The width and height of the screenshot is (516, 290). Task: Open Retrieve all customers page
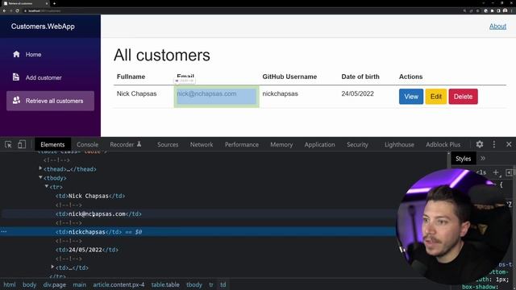tap(50, 101)
